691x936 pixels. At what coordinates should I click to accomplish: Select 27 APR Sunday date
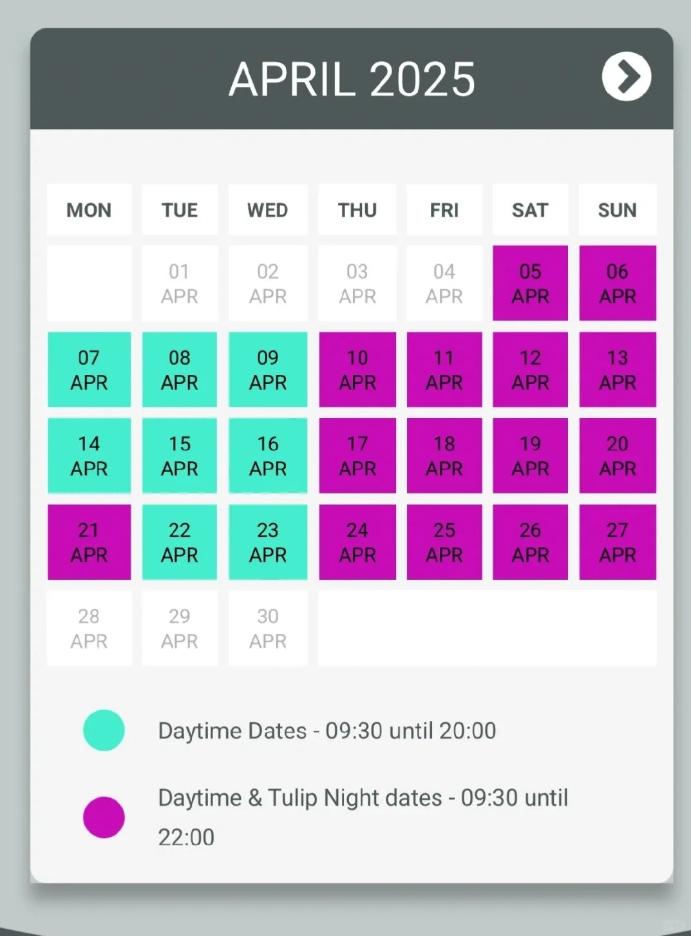(617, 542)
